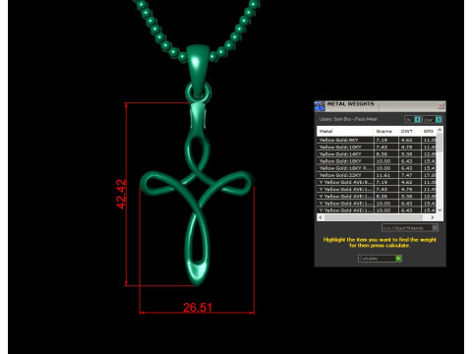Click the Metal column header
The width and height of the screenshot is (472, 354).
(x=345, y=131)
